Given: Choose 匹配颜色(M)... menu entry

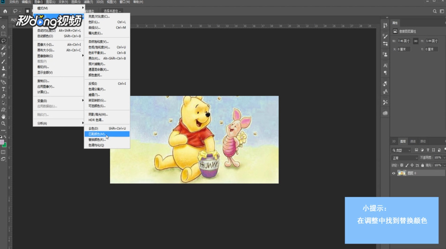Looking at the screenshot, I should [x=107, y=134].
